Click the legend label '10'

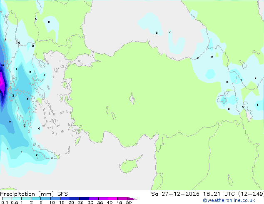(52, 202)
